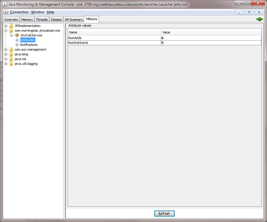The image size is (267, 222).
Task: Select the Attributes tree item
Action: coord(27,40)
